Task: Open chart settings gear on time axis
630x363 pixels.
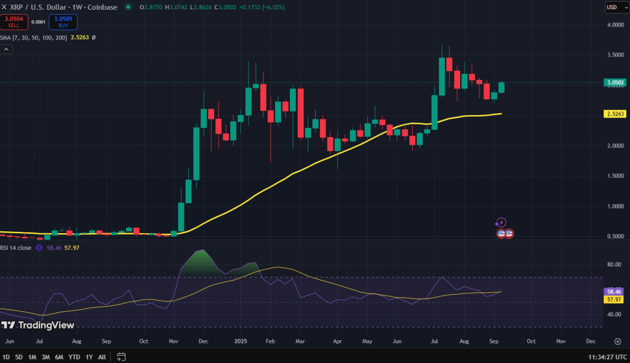Action: coord(617,341)
